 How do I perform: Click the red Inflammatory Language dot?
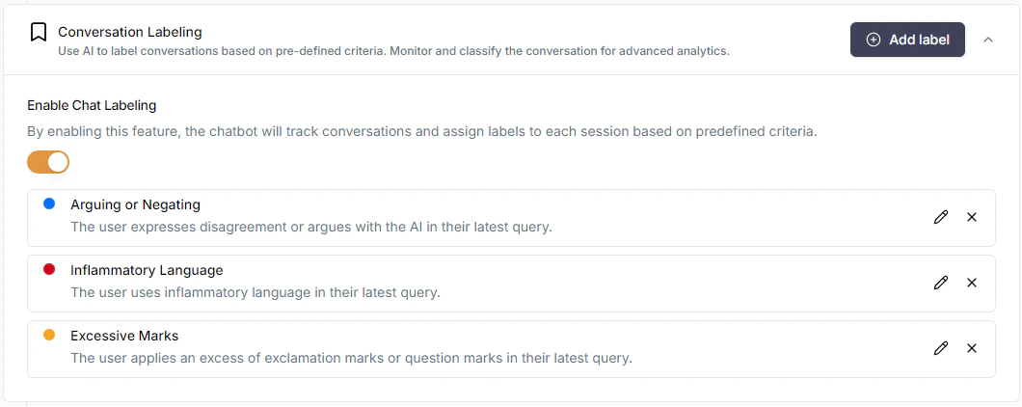pyautogui.click(x=49, y=269)
